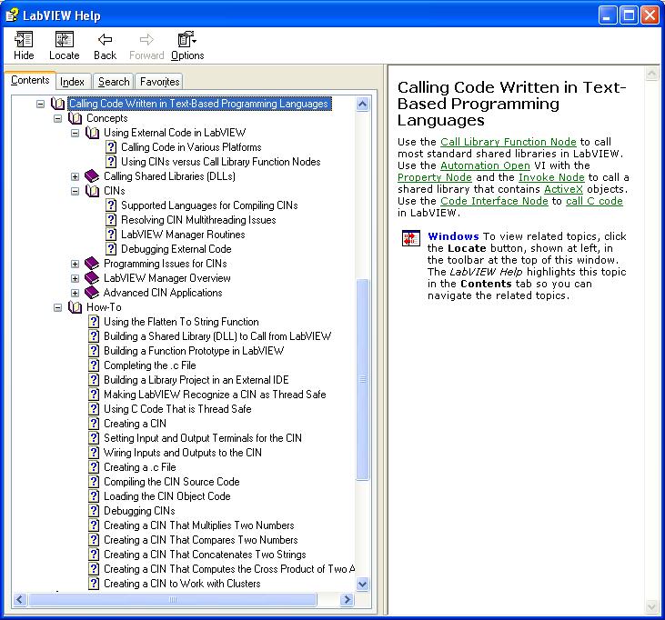The image size is (665, 620).
Task: Click the topic icon for LabVIEW Manager Routines
Action: 111,235
